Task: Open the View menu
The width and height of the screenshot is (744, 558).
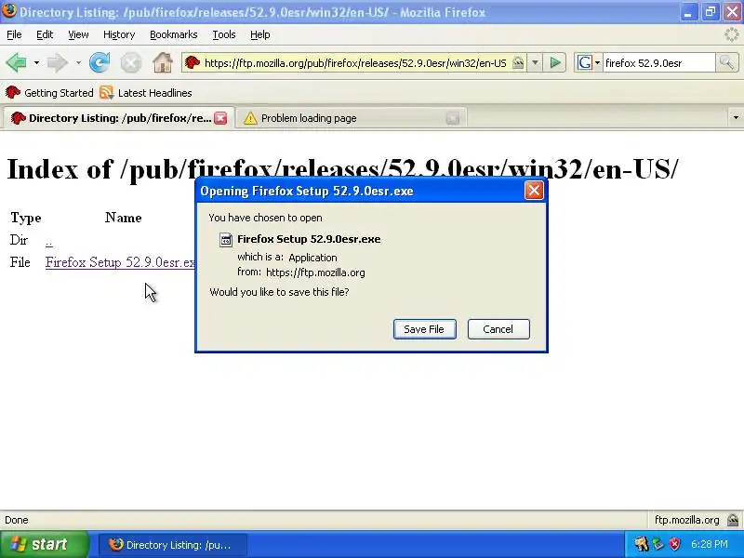Action: (78, 34)
